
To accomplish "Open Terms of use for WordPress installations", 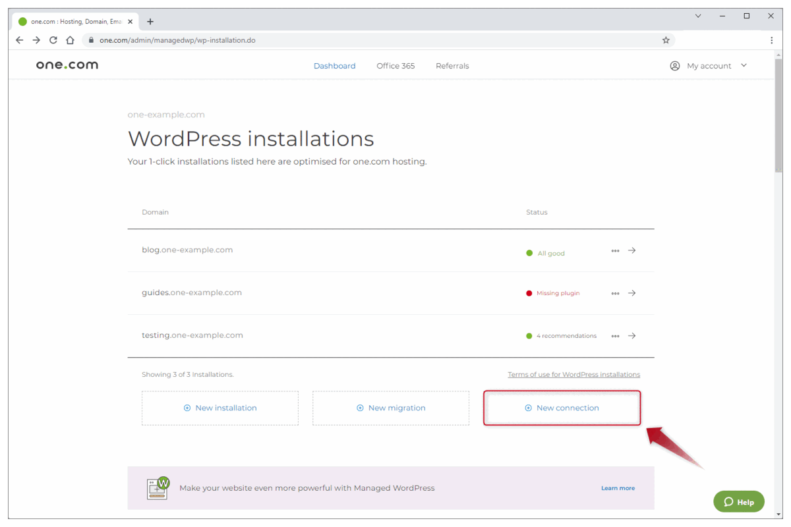I will point(573,374).
